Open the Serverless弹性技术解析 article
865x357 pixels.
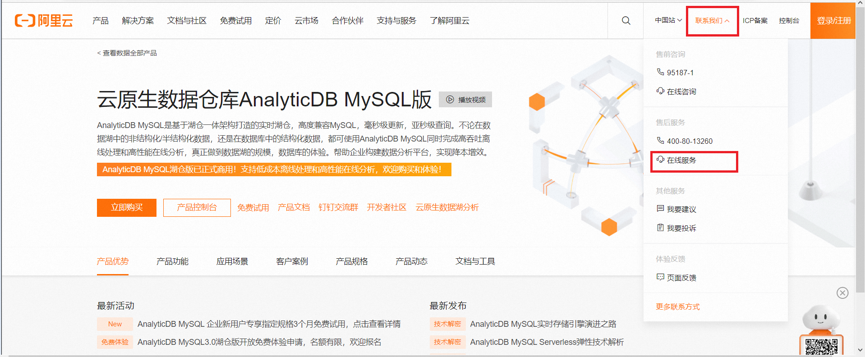click(x=547, y=342)
